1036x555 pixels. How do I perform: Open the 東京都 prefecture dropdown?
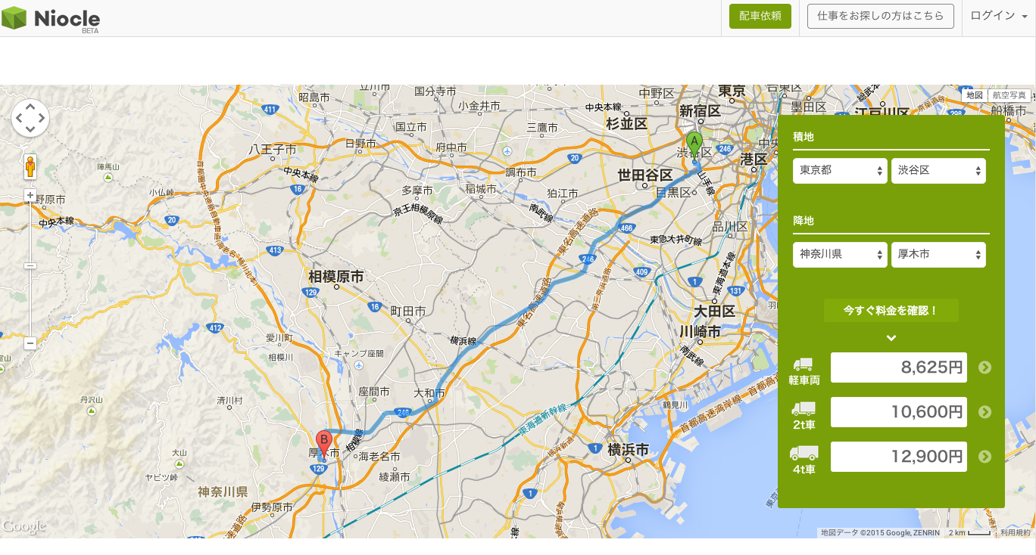click(x=840, y=171)
